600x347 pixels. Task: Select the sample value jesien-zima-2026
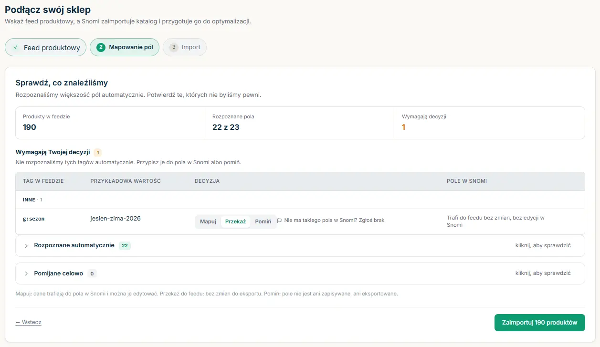click(116, 219)
